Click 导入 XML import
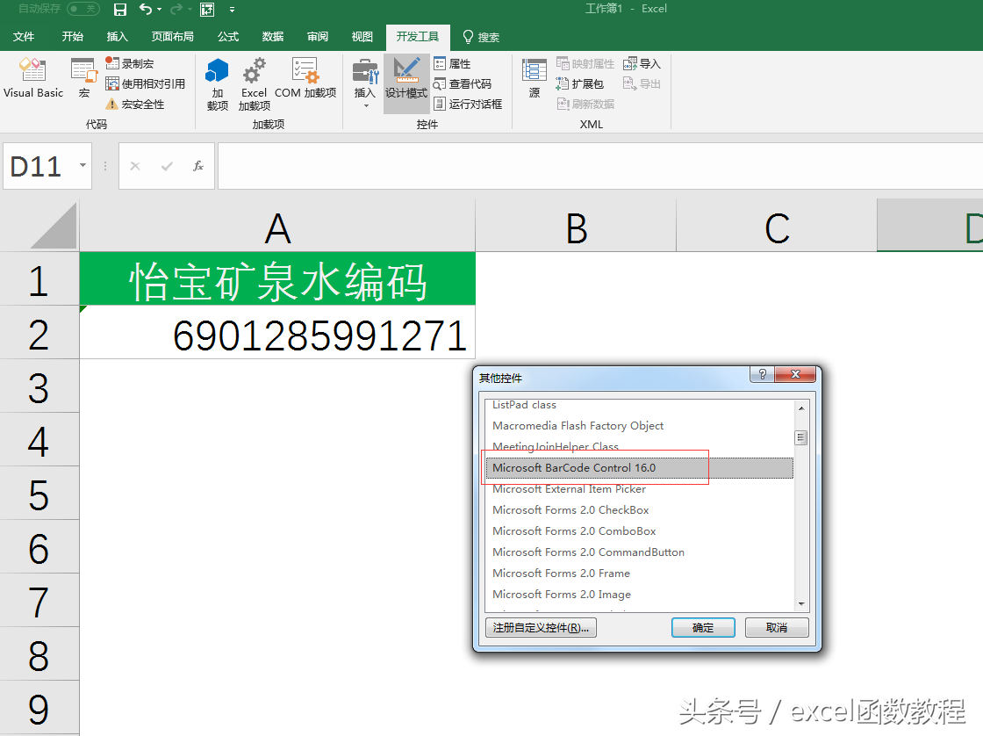 (x=642, y=63)
